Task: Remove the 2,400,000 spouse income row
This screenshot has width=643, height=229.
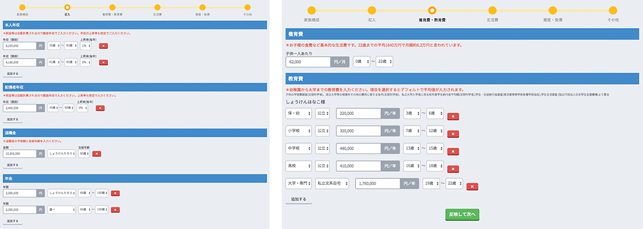Action: coord(100,108)
